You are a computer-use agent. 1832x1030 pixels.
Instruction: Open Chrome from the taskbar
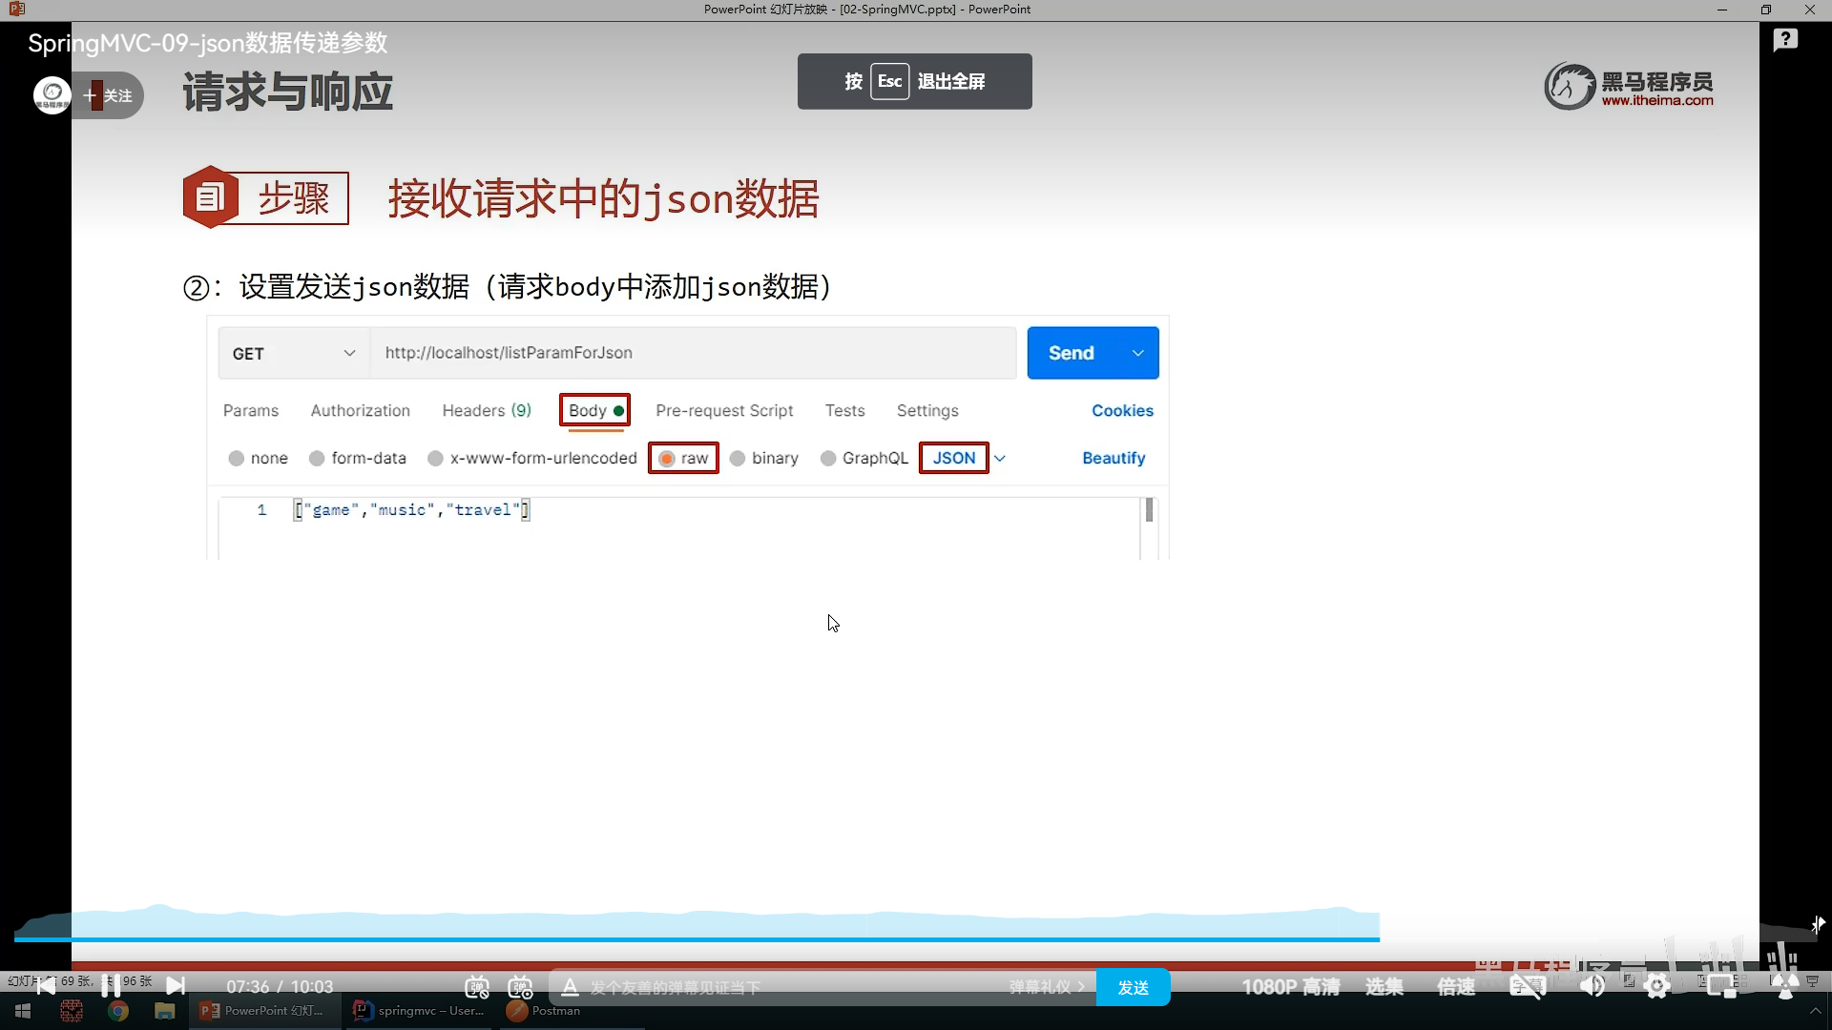118,1011
